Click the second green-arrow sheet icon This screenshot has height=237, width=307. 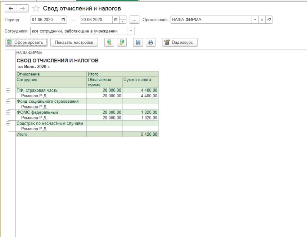tap(122, 42)
